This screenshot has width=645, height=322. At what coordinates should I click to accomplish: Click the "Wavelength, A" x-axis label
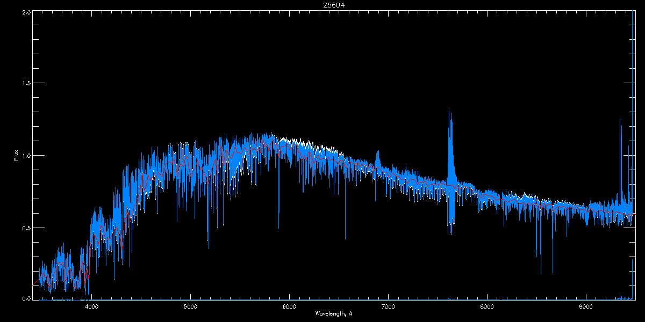click(x=333, y=313)
